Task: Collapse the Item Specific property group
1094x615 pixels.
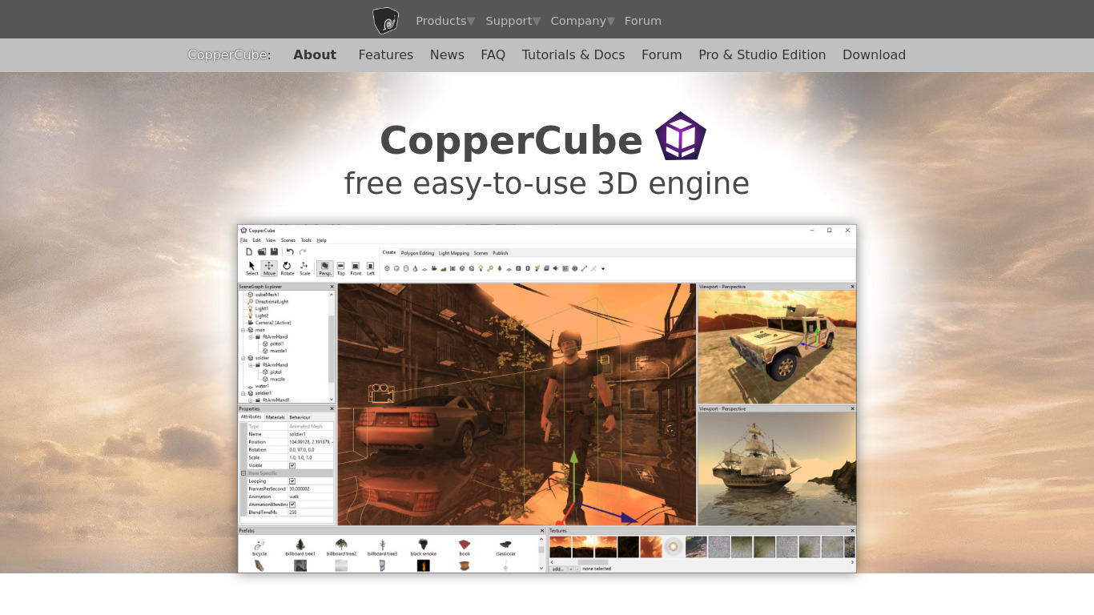Action: click(243, 473)
